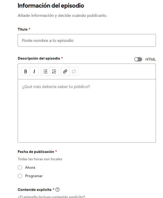Click the Fecha de publicación label

click(36, 152)
